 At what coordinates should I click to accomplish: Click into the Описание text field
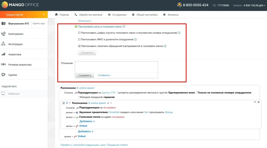point(116,67)
